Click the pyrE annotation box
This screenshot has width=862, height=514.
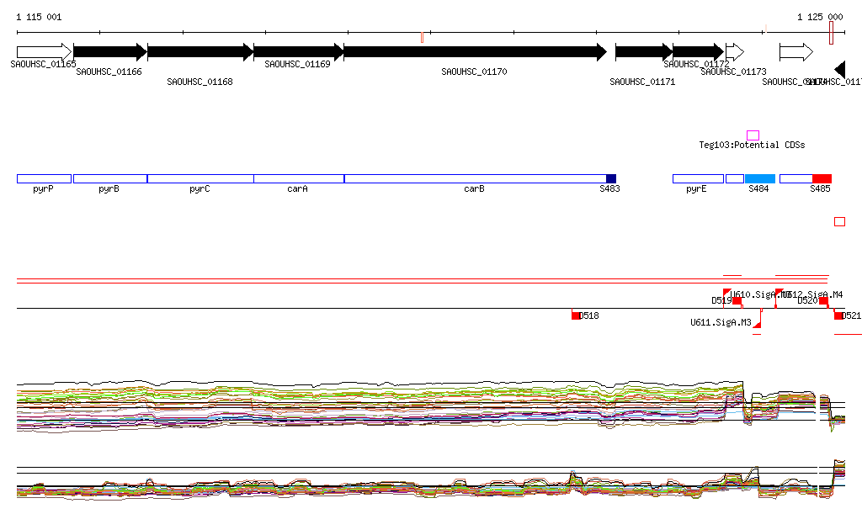click(x=697, y=178)
